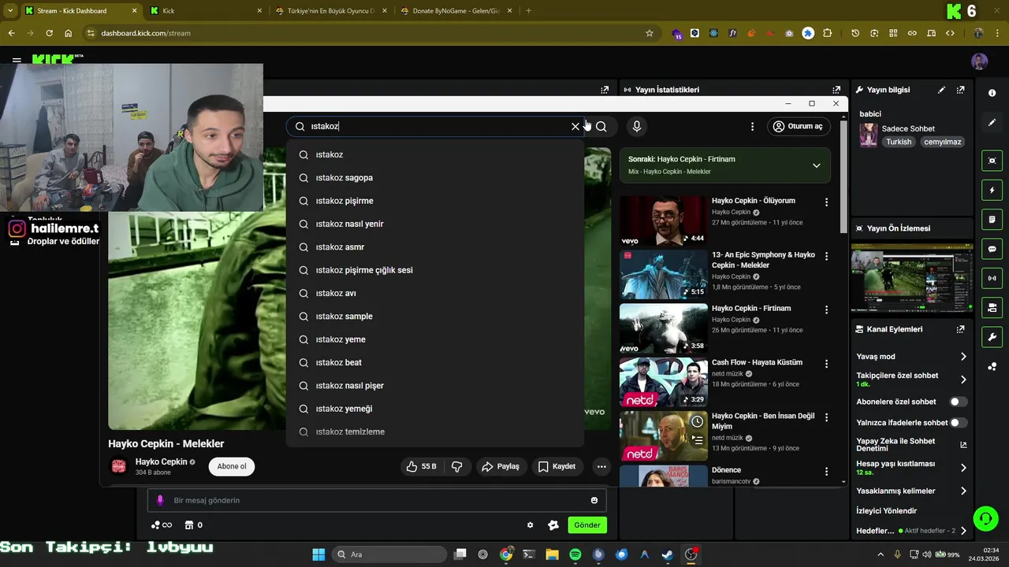This screenshot has width=1009, height=567.
Task: Open Spotify from the taskbar
Action: click(575, 554)
